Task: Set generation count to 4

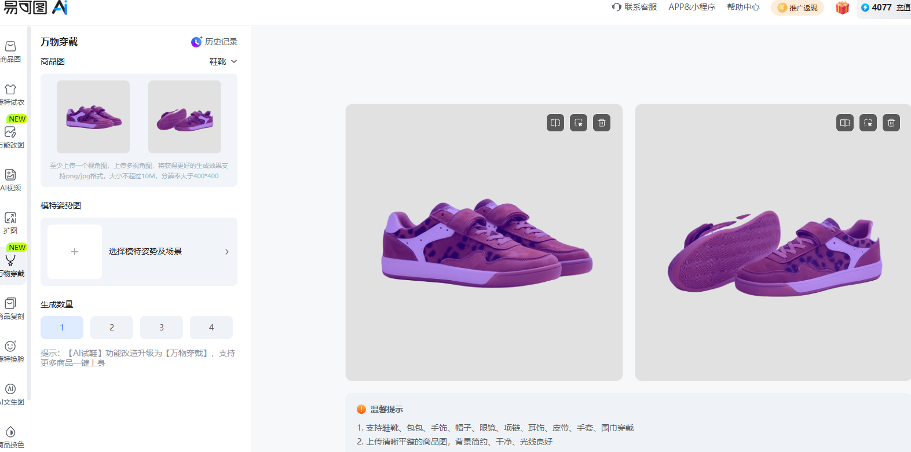Action: coord(211,328)
